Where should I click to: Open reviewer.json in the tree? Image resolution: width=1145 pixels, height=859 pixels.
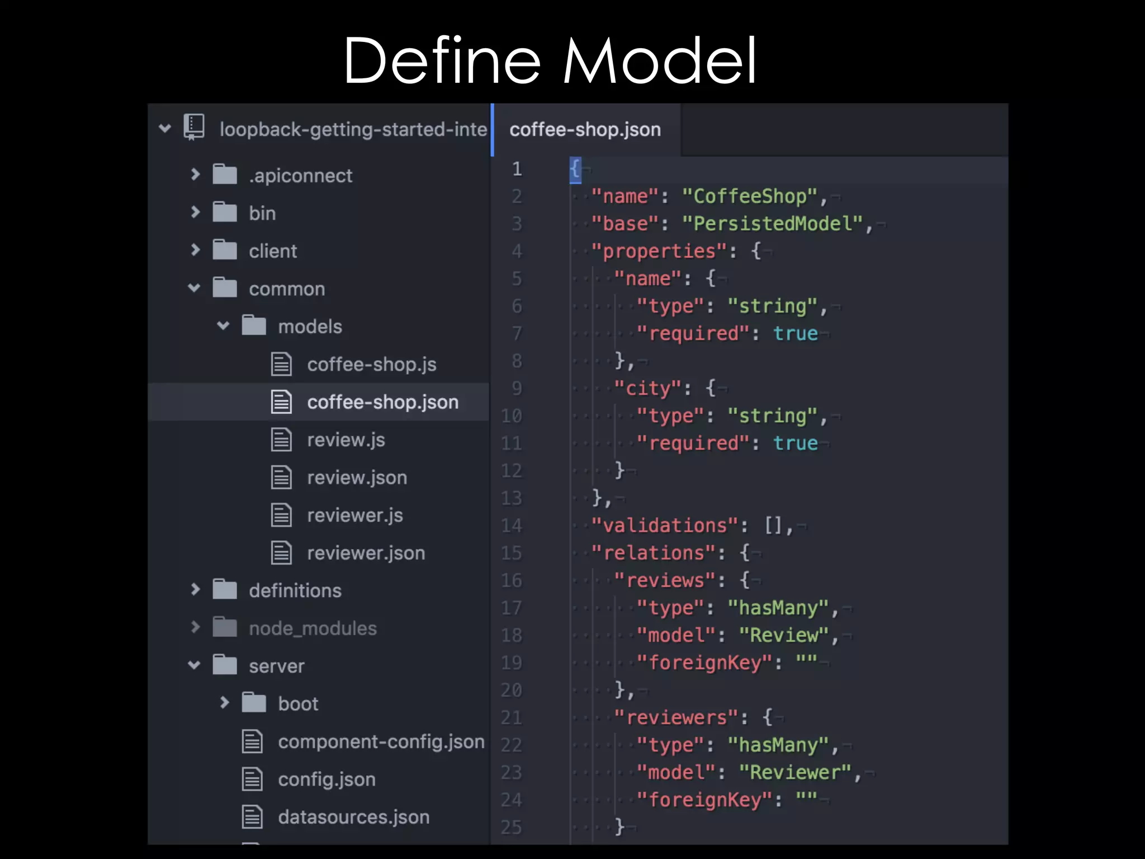[366, 553]
